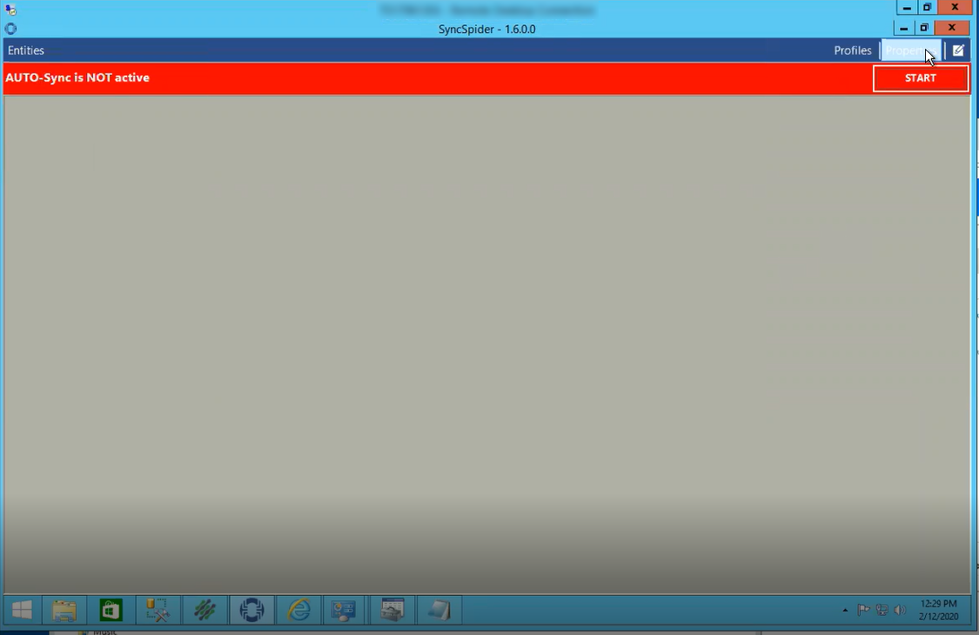Open the clock showing 12:29 PM
979x635 pixels.
(938, 610)
